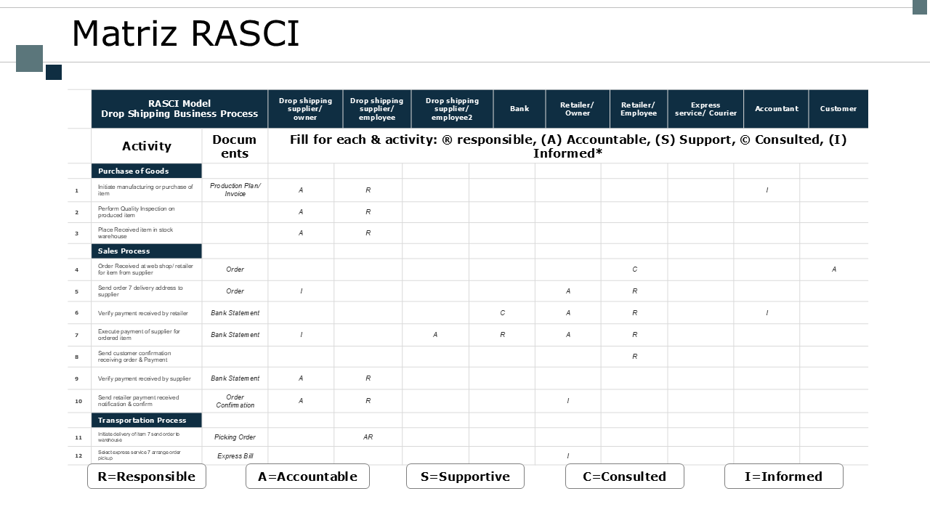Click the "AR" cell in the Picking Order row
930x523 pixels.
point(368,437)
